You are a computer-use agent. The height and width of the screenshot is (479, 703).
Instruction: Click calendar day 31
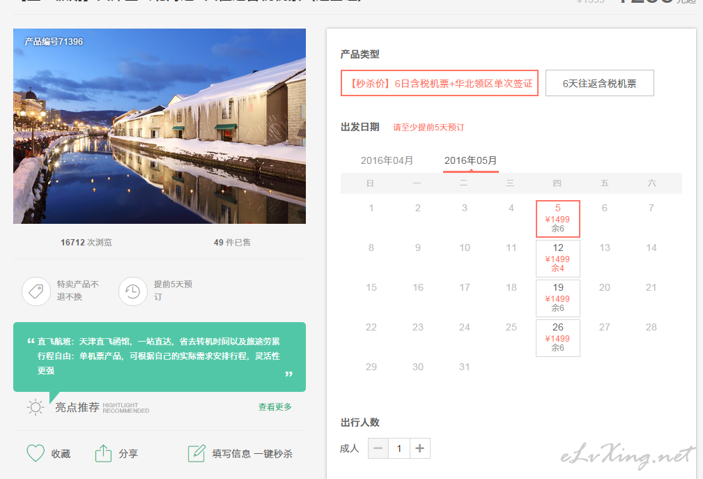(x=465, y=367)
